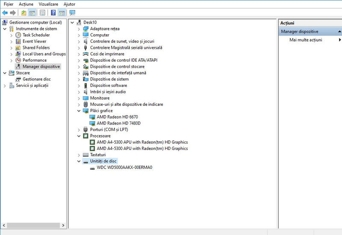The height and width of the screenshot is (235, 342).
Task: Click the grey Forward arrow in toolbar
Action: pyautogui.click(x=13, y=13)
